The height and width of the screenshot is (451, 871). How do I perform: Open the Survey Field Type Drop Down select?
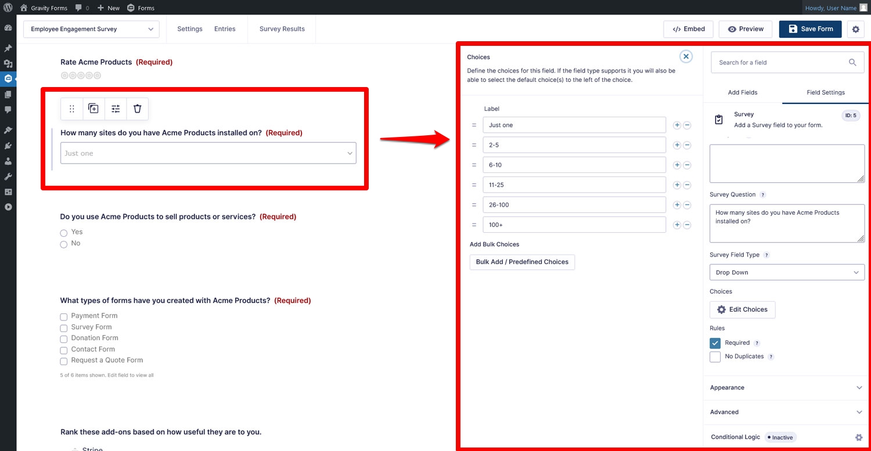(787, 272)
